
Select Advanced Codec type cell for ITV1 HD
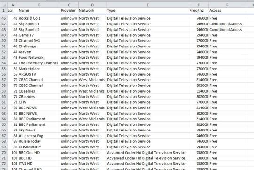coord(148,164)
